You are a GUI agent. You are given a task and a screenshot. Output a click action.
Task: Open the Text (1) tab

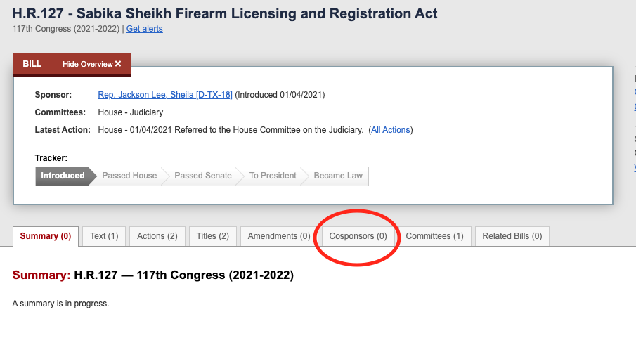104,236
